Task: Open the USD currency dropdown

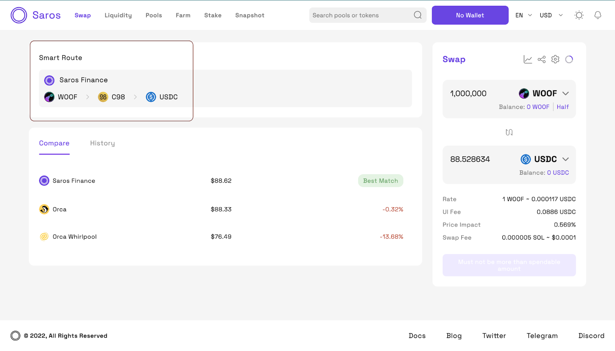Action: [551, 15]
